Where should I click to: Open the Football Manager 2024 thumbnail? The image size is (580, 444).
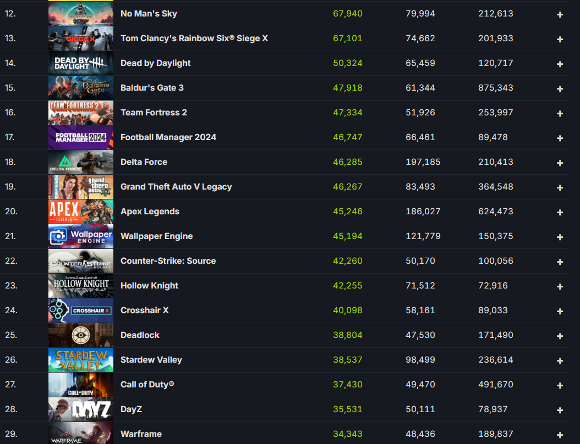(x=81, y=137)
